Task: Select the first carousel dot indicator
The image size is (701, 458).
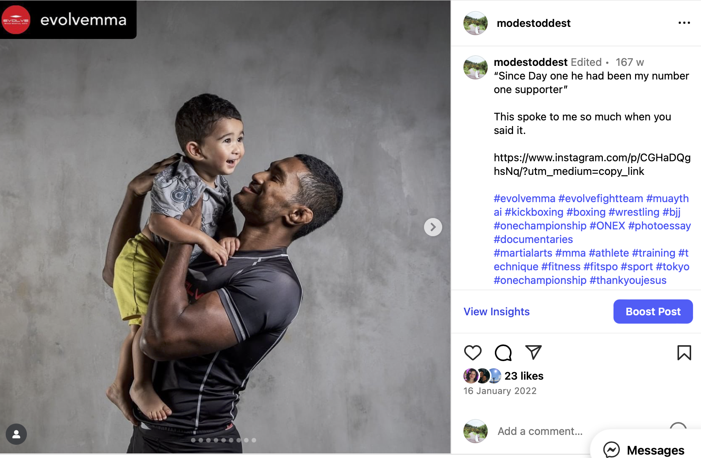Action: click(193, 440)
